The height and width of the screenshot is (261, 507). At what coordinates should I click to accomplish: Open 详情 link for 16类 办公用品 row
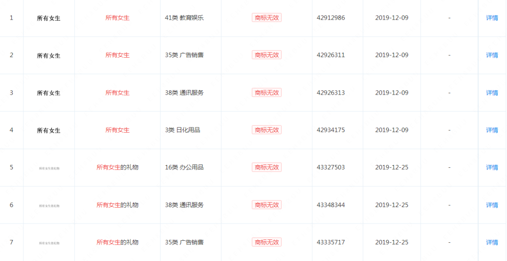[x=492, y=167]
